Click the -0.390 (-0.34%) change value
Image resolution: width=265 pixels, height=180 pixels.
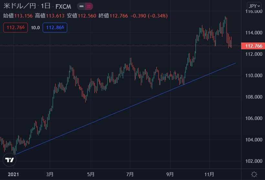click(149, 16)
